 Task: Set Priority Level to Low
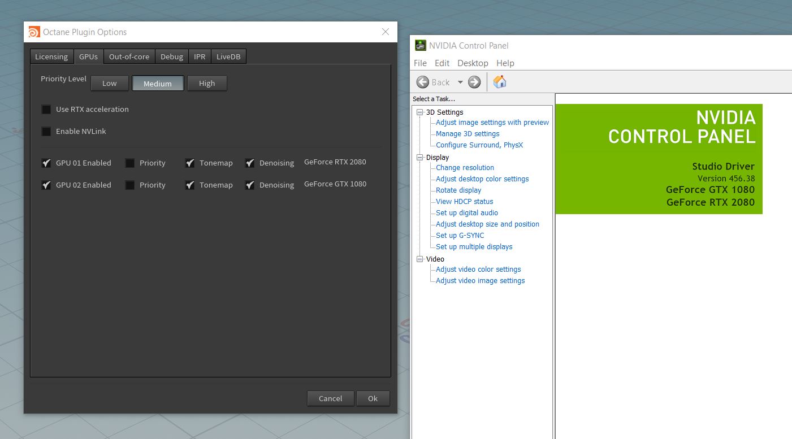tap(110, 83)
